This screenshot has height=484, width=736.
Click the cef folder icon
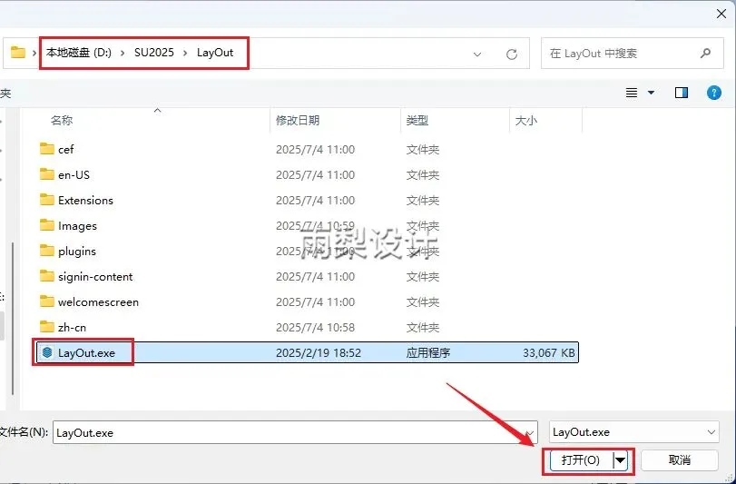(46, 149)
